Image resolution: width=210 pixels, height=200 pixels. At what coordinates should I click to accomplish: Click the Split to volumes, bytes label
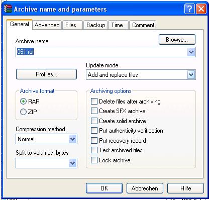click(42, 153)
